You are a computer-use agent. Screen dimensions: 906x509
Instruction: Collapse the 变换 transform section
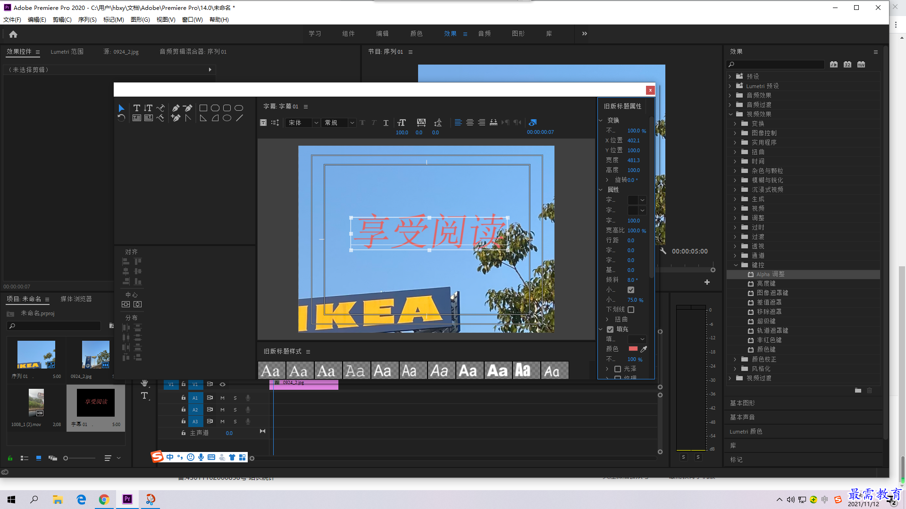601,120
